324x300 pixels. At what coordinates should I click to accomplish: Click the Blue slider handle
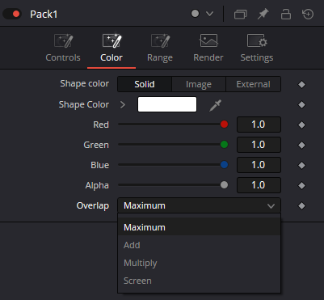pyautogui.click(x=224, y=165)
